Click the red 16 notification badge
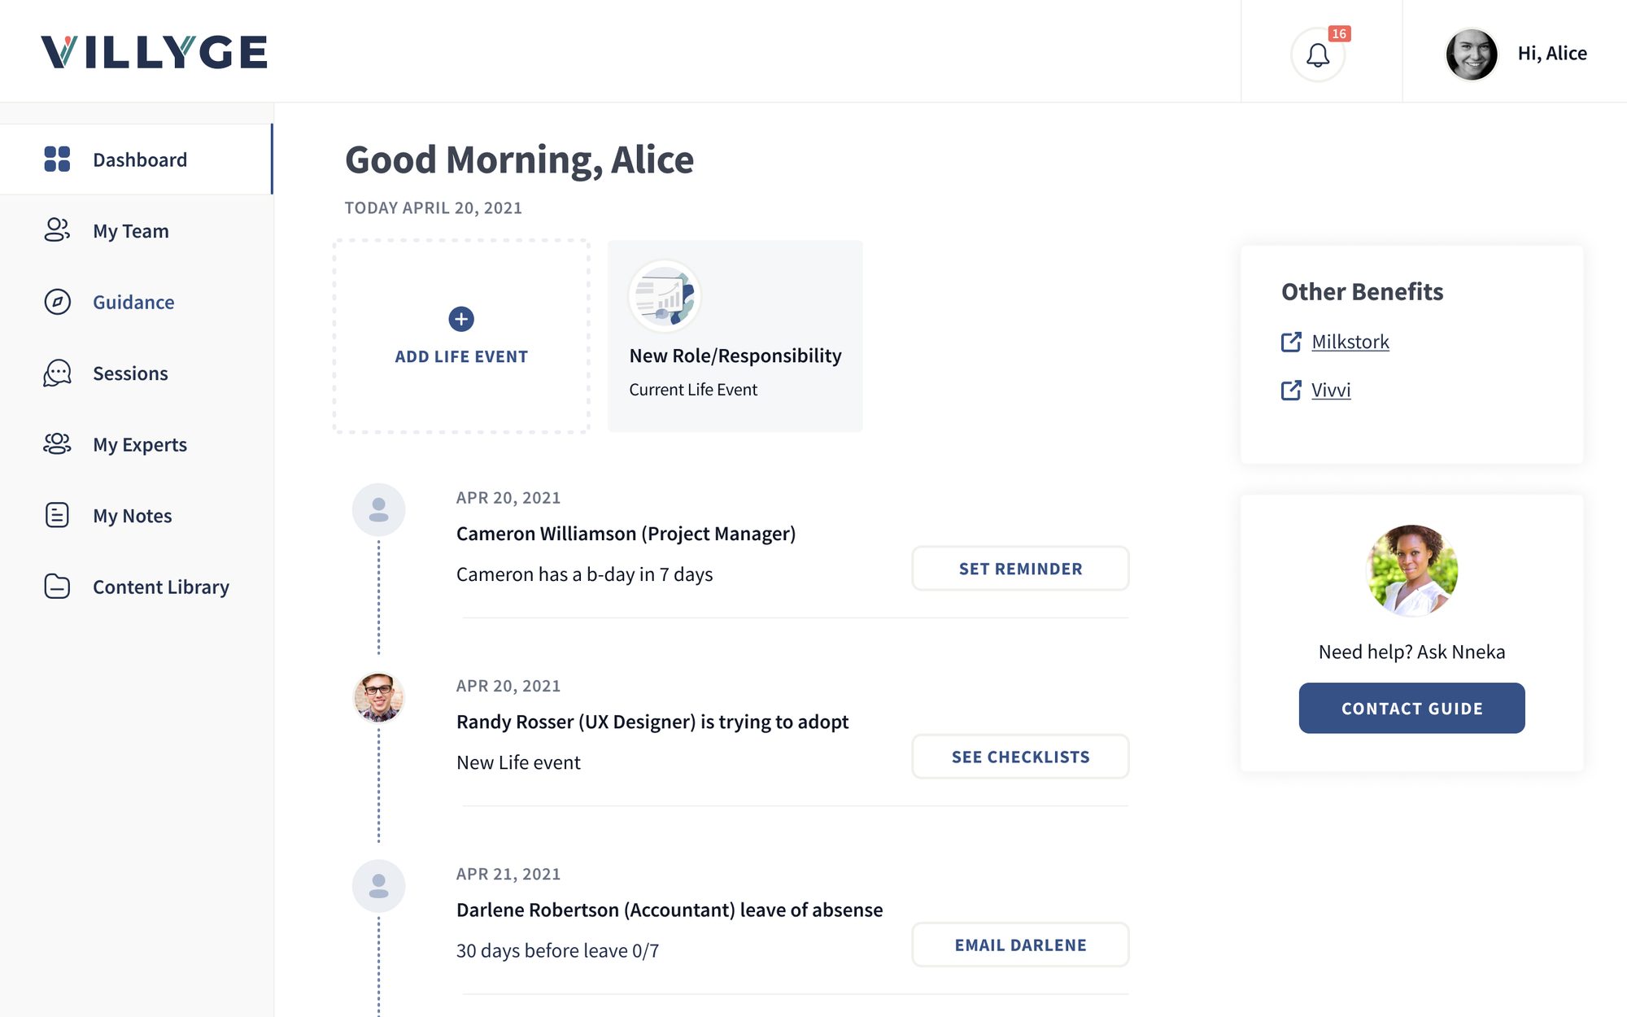The height and width of the screenshot is (1017, 1627). [1339, 33]
